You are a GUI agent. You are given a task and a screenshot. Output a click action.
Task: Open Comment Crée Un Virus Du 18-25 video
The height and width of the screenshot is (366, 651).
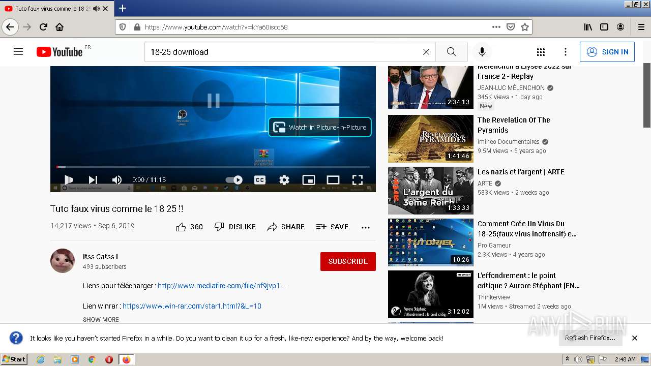(527, 229)
